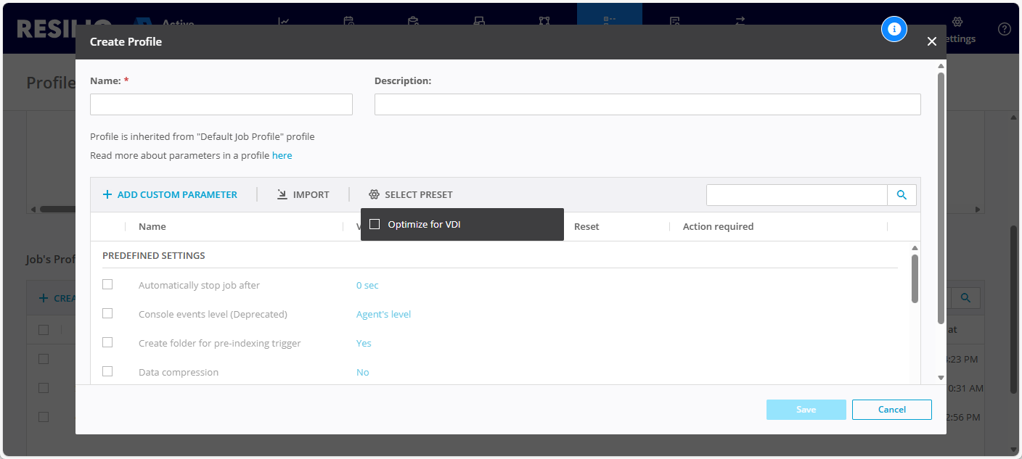Click the Import icon in the dialog toolbar
This screenshot has width=1022, height=459.
(281, 194)
